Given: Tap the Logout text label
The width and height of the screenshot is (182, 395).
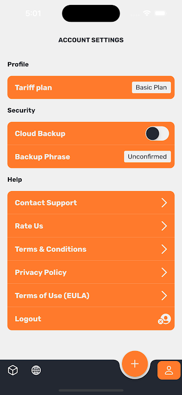Looking at the screenshot, I should point(28,319).
